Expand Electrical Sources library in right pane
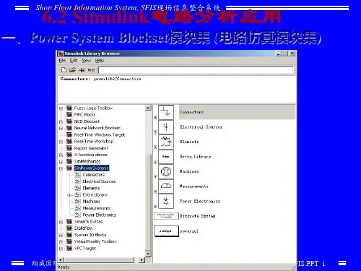The width and height of the screenshot is (361, 271). 155,132
